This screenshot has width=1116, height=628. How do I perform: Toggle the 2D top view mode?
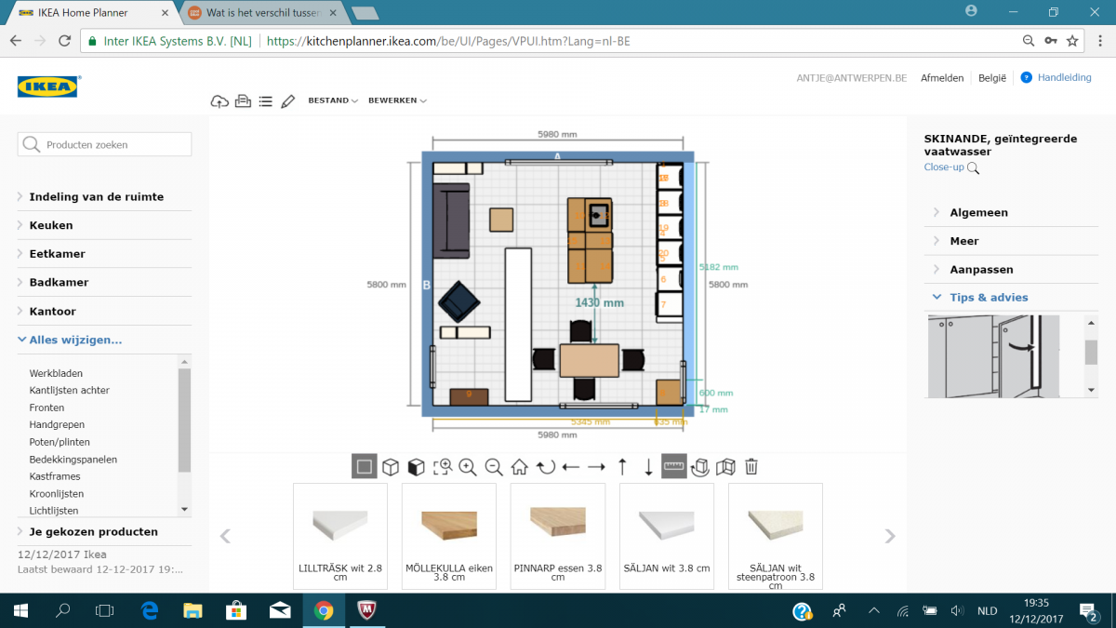pyautogui.click(x=365, y=467)
